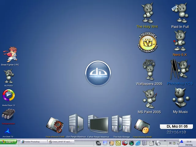Click the Di, Mrz 01 05 date widget

[x=176, y=126]
